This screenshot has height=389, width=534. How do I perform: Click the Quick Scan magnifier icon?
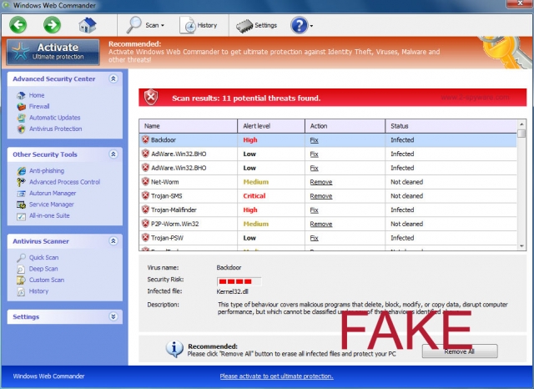tap(21, 258)
